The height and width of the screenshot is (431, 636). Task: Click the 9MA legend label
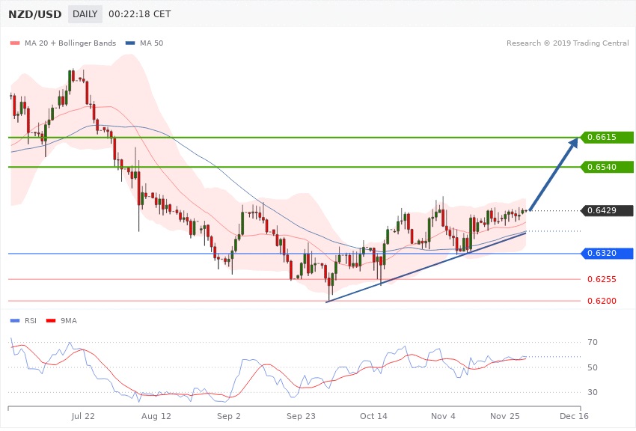point(69,321)
